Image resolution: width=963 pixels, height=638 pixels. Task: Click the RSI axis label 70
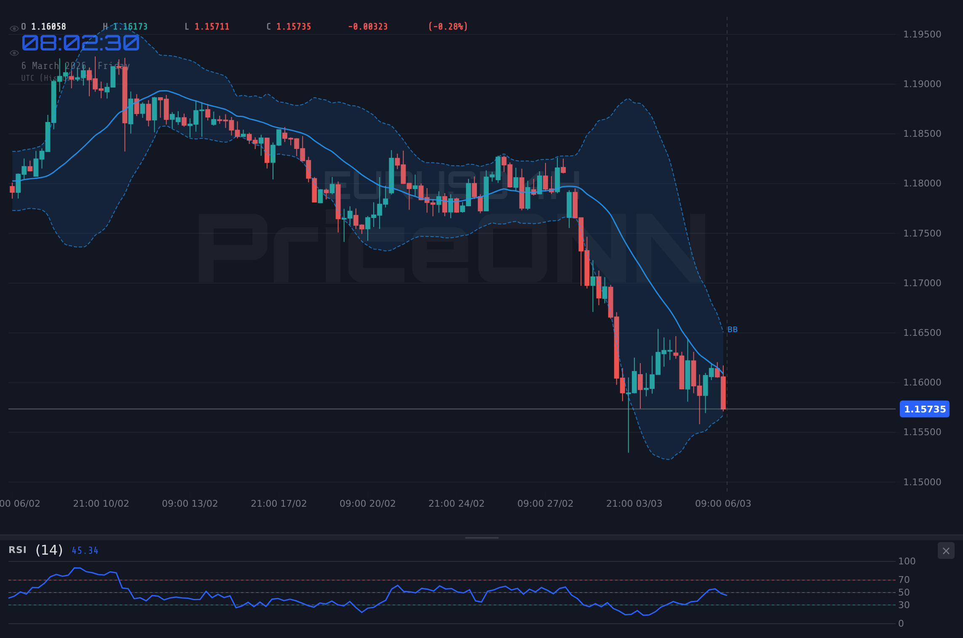point(904,580)
